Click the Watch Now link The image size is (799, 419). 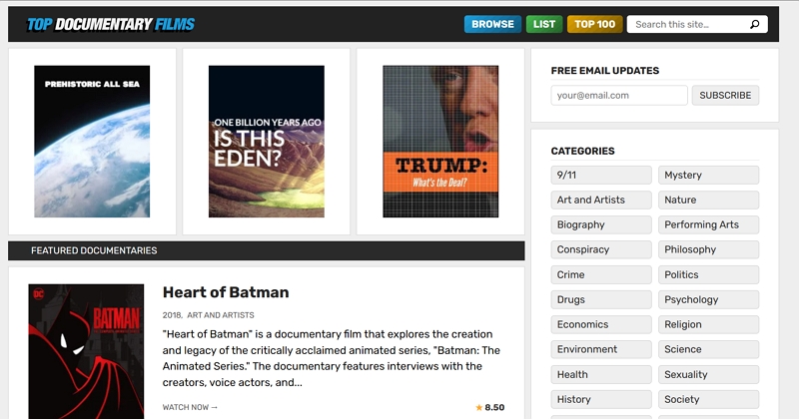click(x=190, y=407)
